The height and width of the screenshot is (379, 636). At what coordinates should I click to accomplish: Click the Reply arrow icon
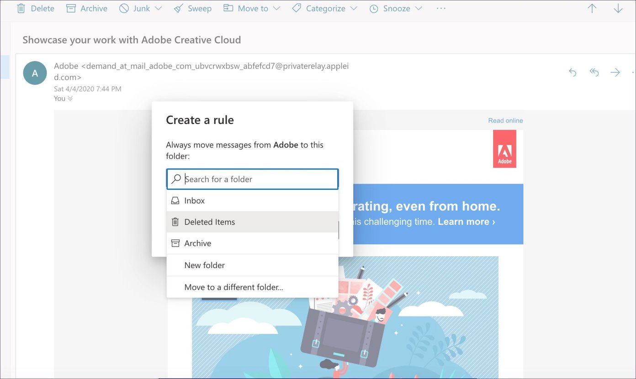tap(572, 72)
